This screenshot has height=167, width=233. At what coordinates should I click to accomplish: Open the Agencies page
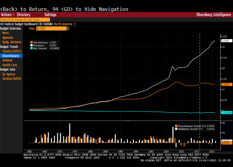(8, 37)
